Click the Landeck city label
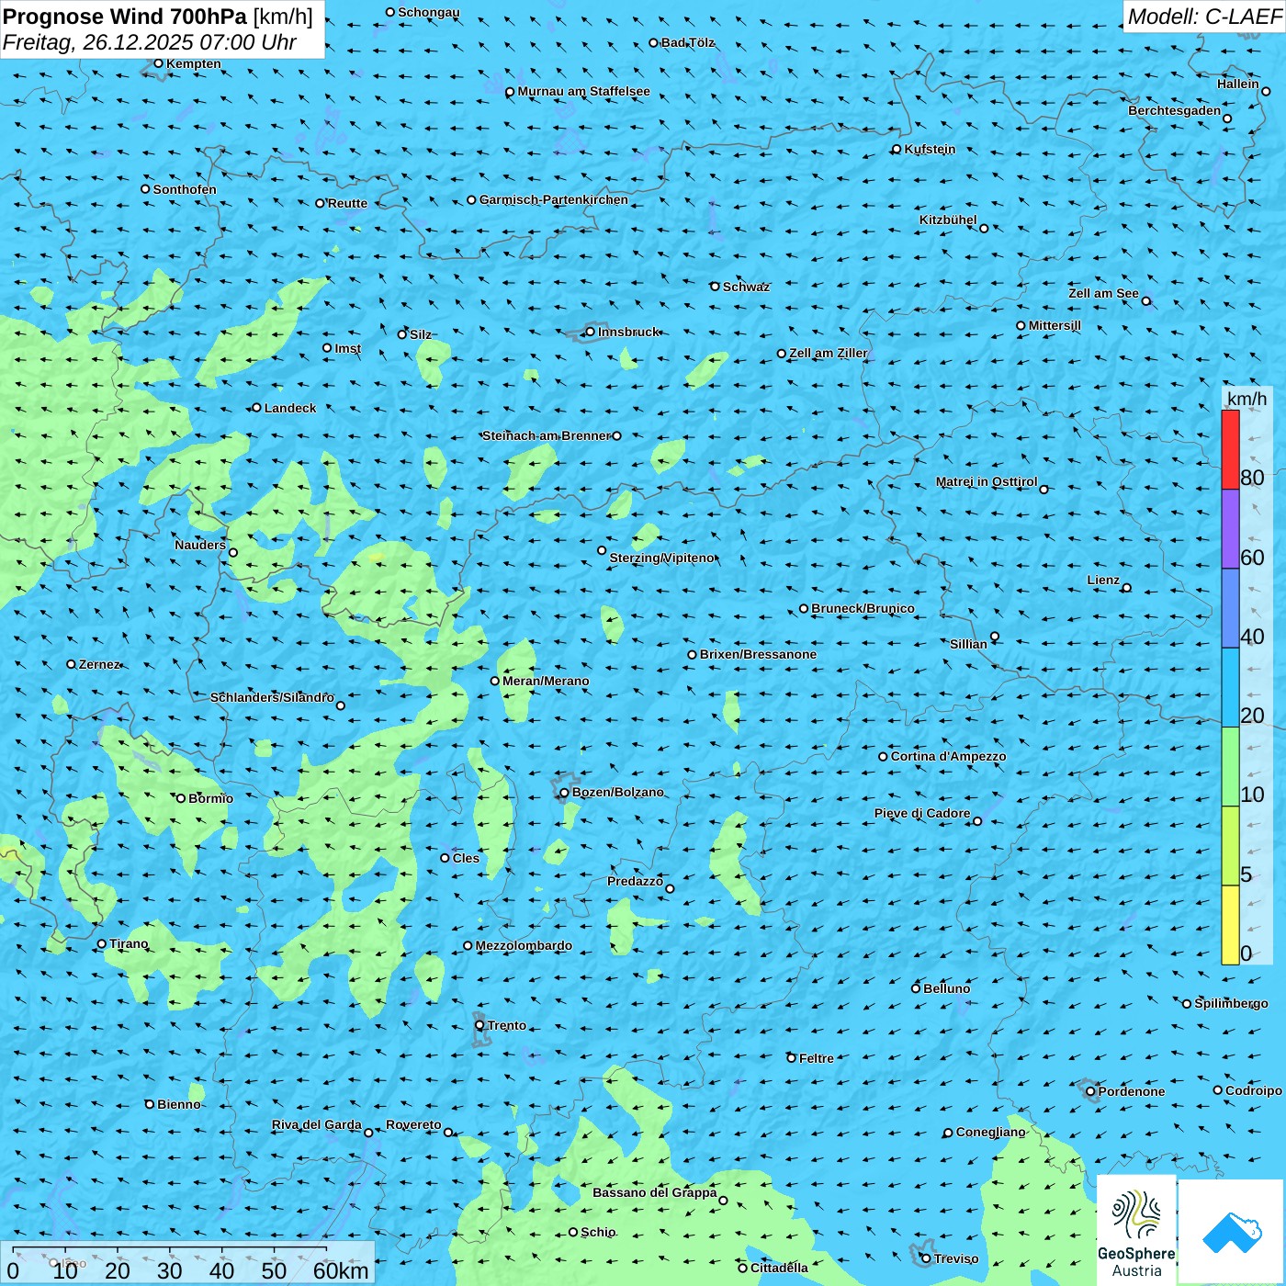 point(290,408)
